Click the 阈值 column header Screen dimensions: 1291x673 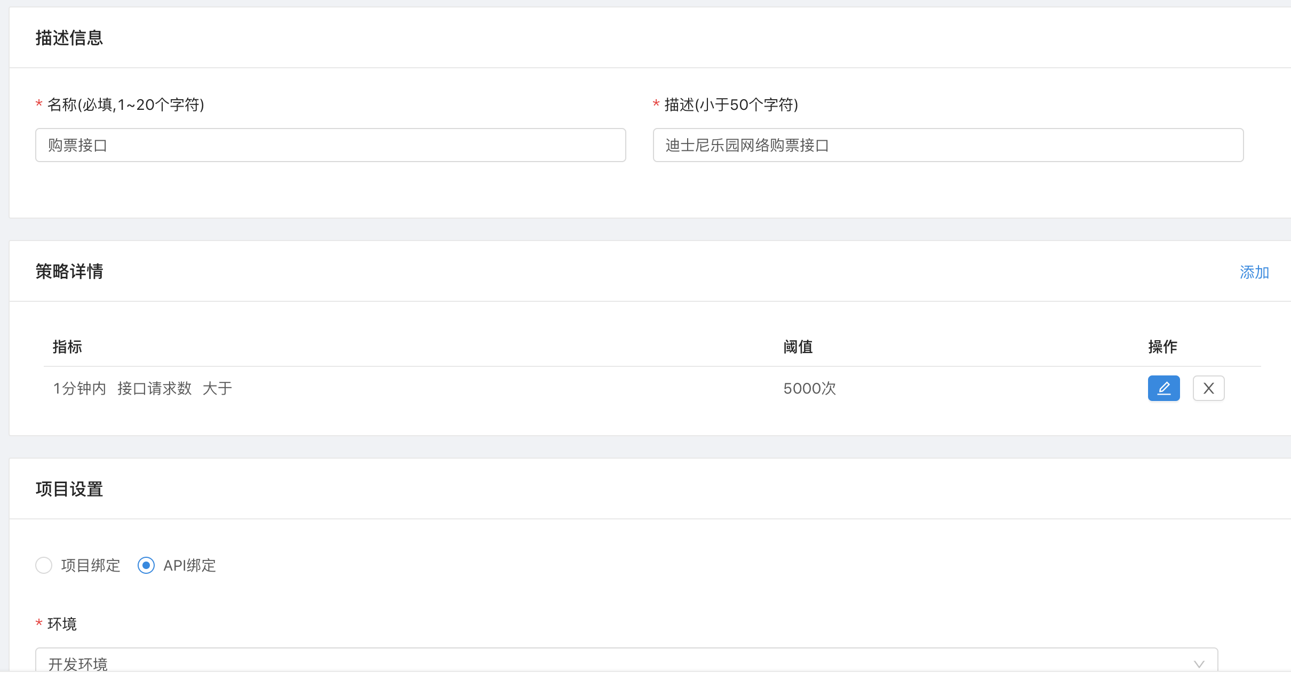[x=798, y=347]
